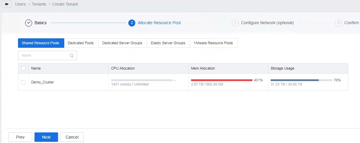This screenshot has height=143, width=360.
Task: Click the Basics step checkmark icon
Action: [x=29, y=23]
